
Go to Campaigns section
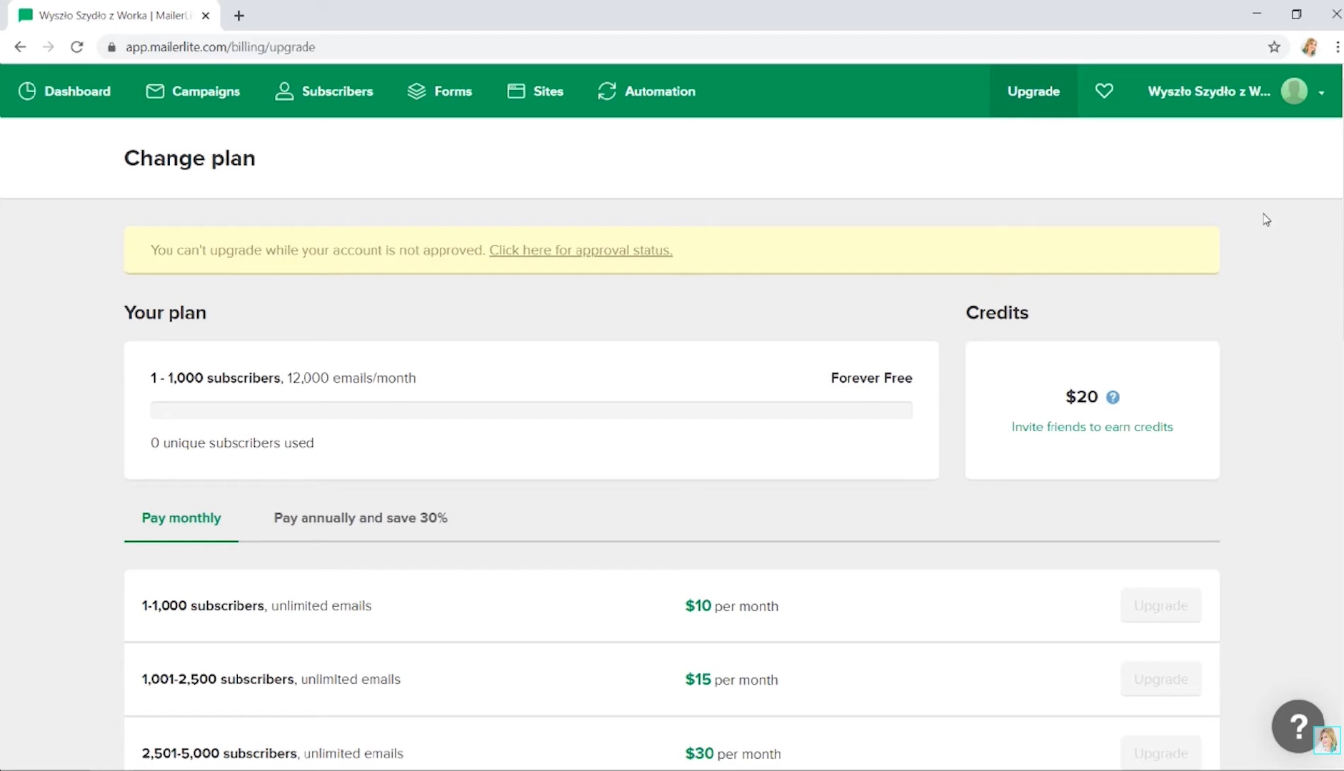click(193, 91)
